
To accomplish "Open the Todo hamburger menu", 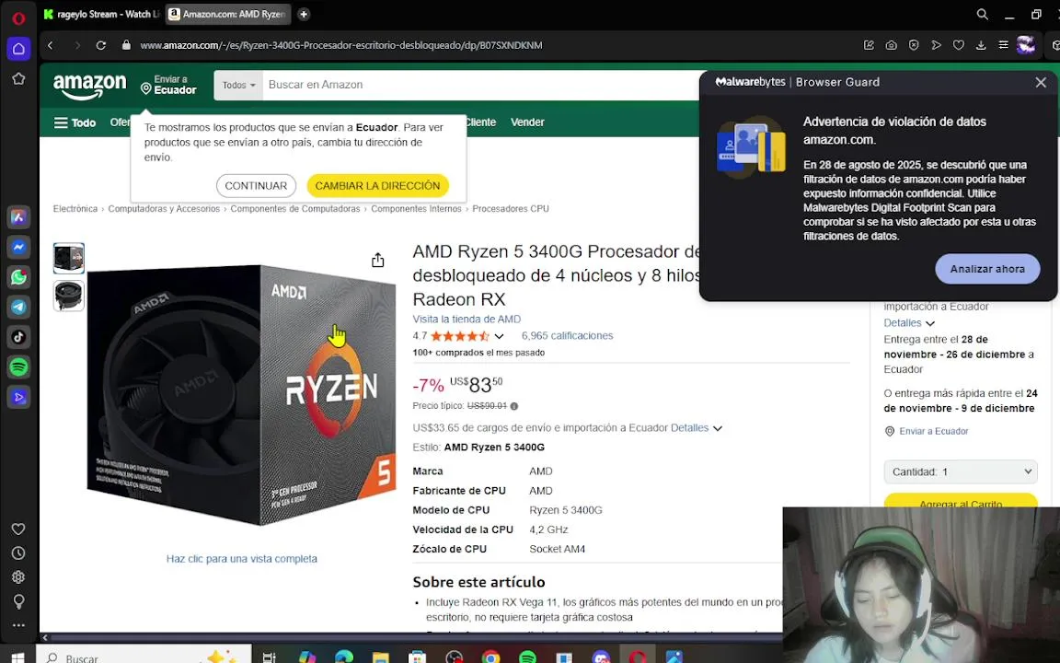I will [75, 122].
